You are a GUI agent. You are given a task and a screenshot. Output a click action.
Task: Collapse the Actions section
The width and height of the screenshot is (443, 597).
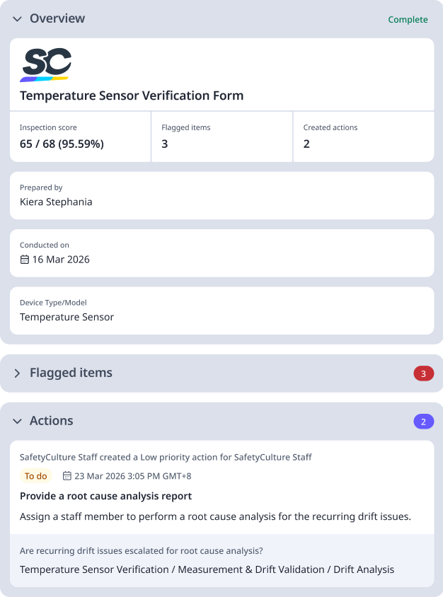[16, 420]
